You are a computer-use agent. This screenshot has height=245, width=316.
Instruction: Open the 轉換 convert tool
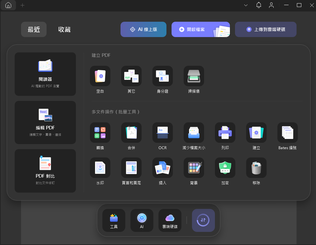point(100,133)
